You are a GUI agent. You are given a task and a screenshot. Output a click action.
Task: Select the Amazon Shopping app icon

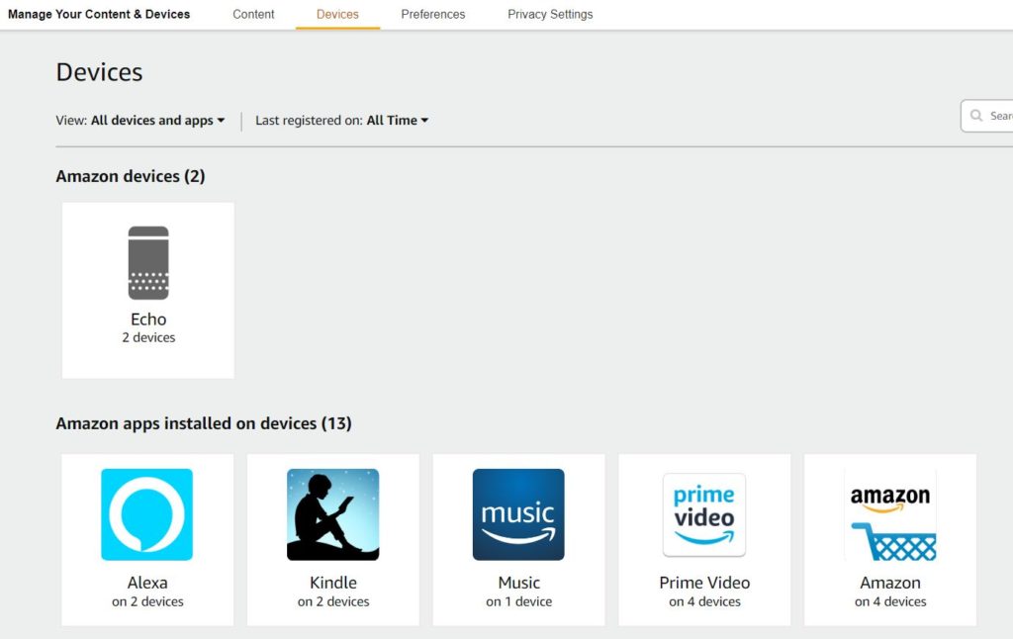(889, 514)
